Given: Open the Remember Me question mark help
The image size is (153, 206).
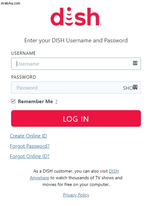Looking at the screenshot, I should [x=56, y=102].
